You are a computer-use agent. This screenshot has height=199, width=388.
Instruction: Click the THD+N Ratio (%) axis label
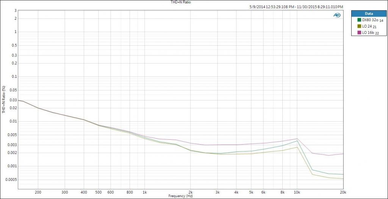click(4, 99)
